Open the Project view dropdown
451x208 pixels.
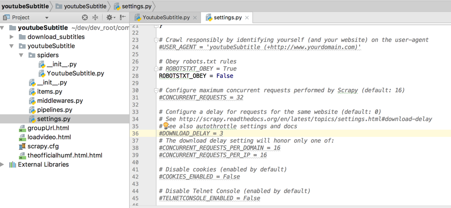[47, 17]
